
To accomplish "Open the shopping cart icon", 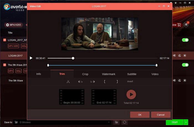I will point(179,25).
